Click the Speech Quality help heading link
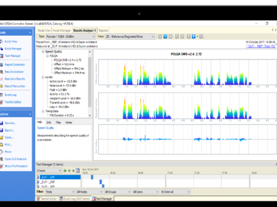The width and height of the screenshot is (277, 207). click(x=46, y=128)
